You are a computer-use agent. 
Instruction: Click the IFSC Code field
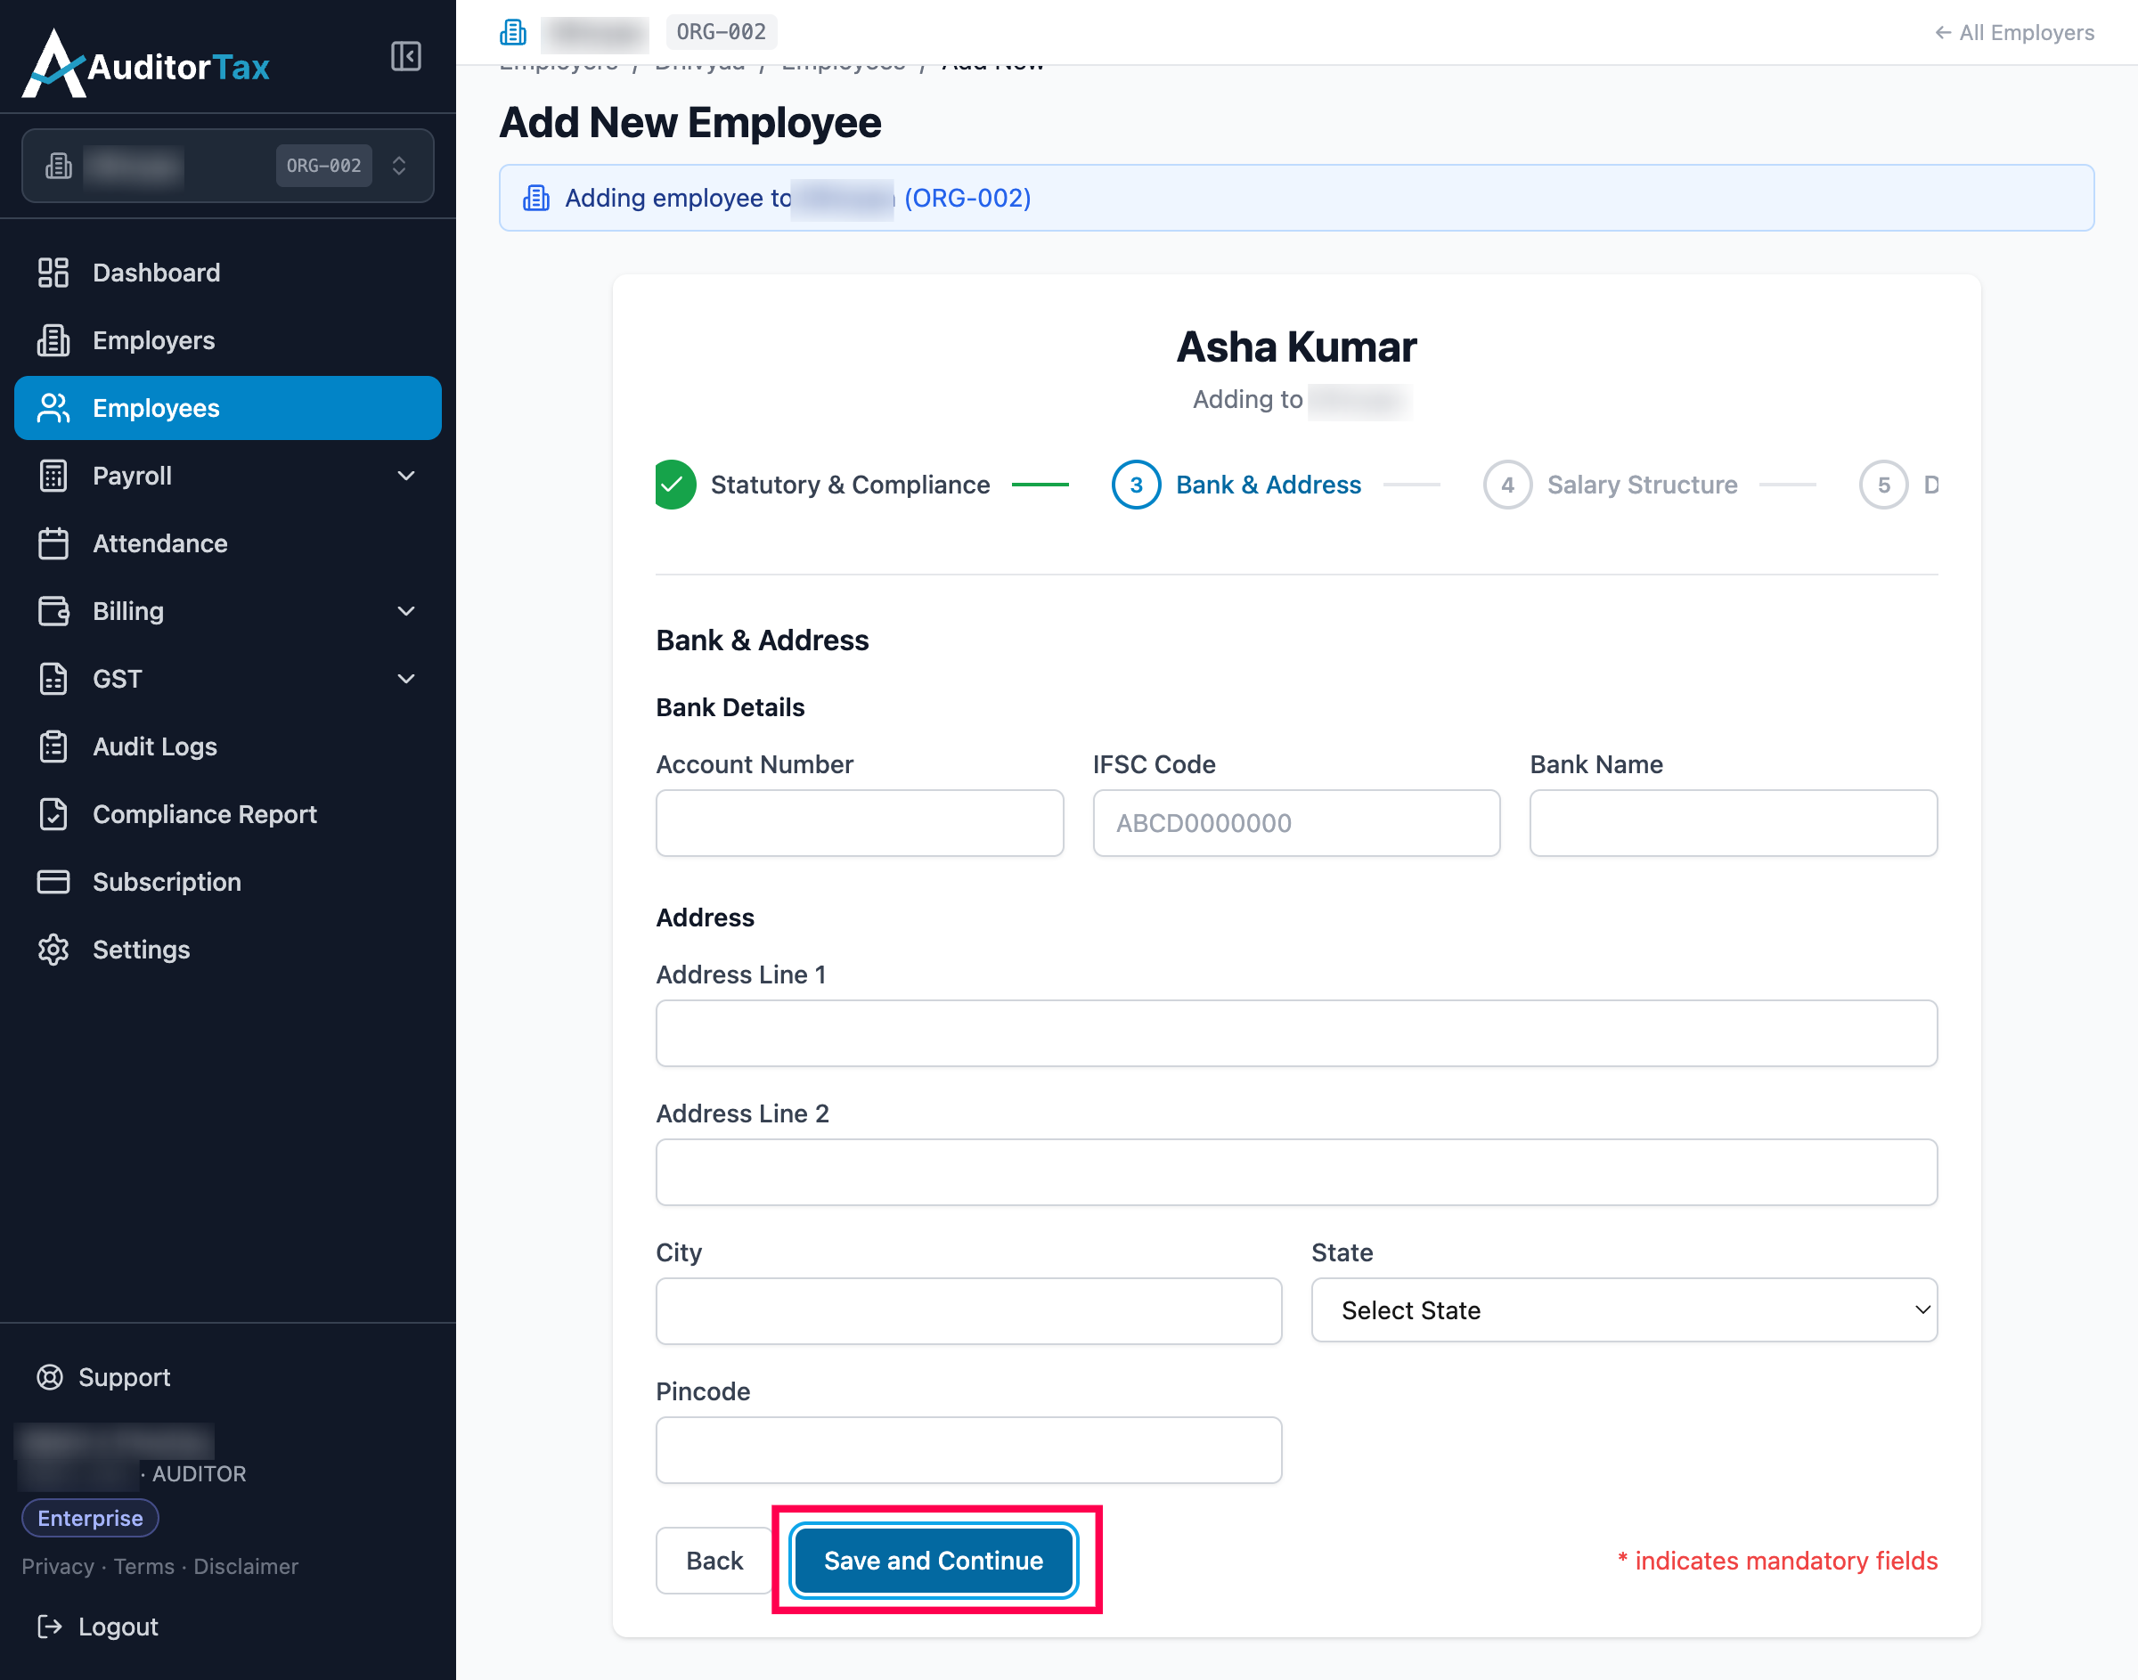pos(1296,823)
